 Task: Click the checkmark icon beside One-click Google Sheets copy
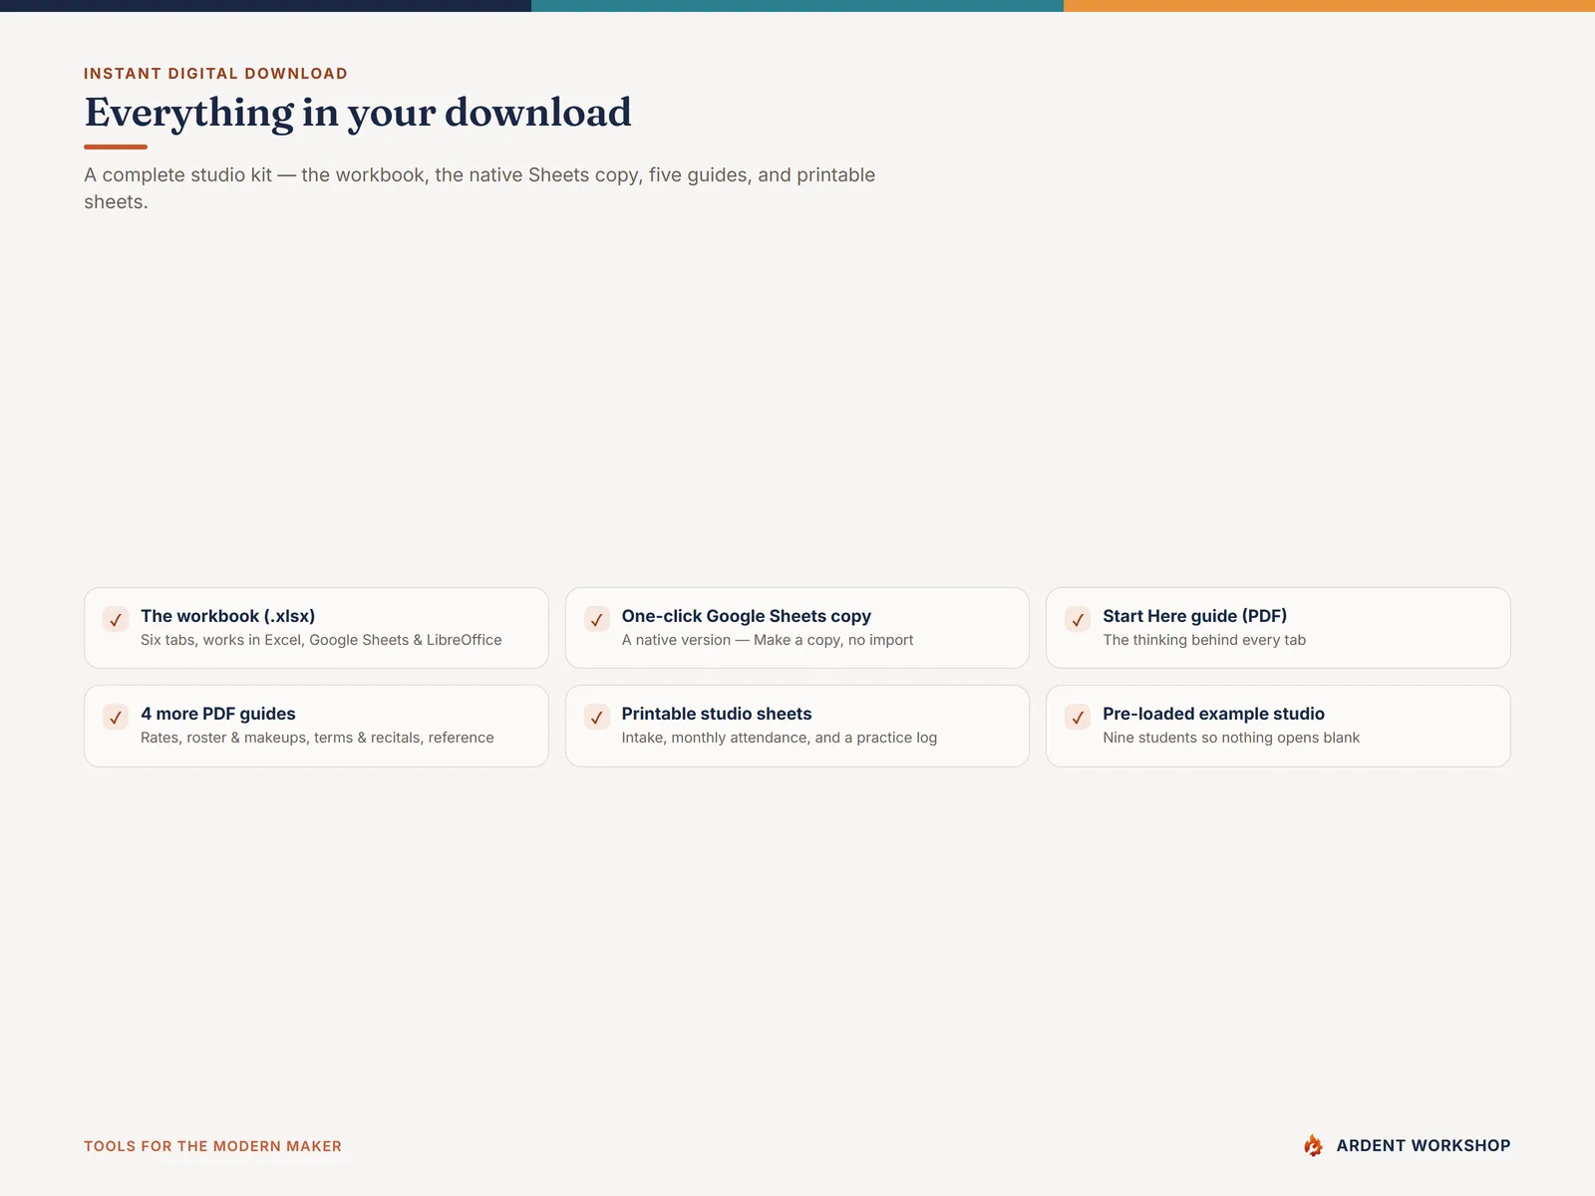597,619
